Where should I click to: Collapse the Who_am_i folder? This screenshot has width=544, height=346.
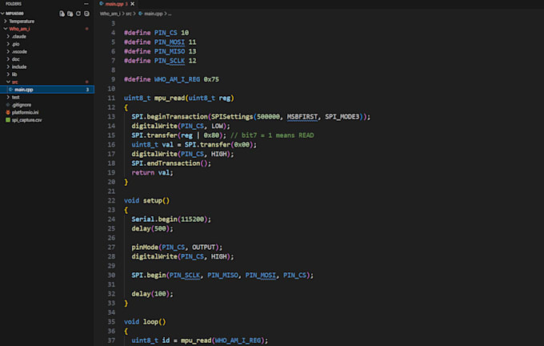tap(6, 29)
